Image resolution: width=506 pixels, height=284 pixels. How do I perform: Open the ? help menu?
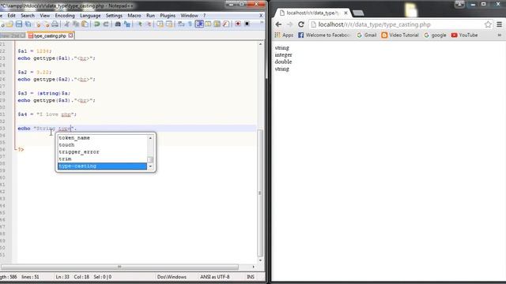point(204,16)
